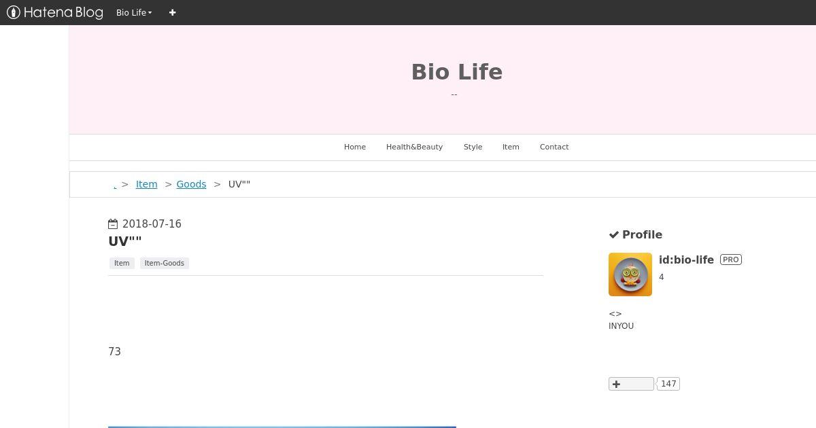
Task: Click the plus subscribe button
Action: [x=631, y=384]
